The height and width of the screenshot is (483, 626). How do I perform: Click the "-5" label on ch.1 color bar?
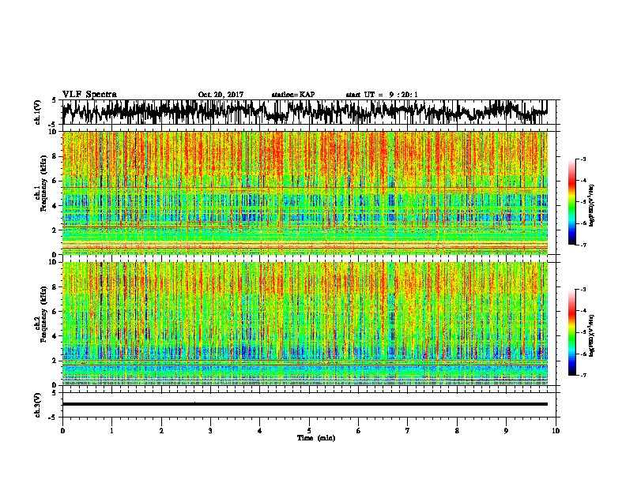pyautogui.click(x=583, y=202)
